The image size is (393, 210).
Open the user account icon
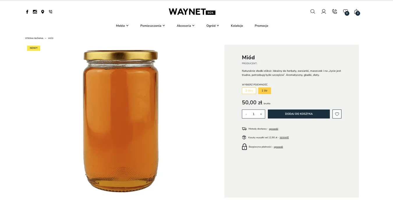(x=324, y=12)
